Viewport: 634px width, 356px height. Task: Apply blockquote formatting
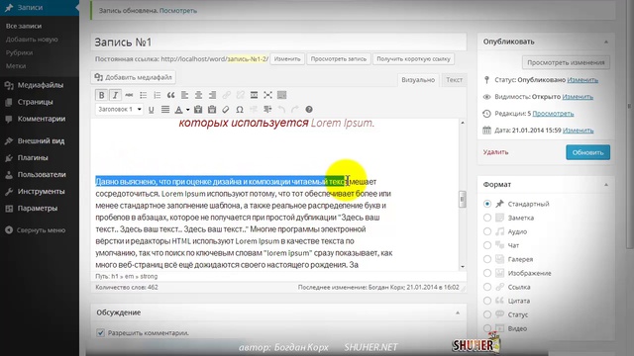170,95
